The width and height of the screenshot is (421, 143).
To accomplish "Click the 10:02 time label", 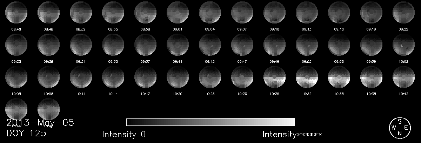I will tap(404, 62).
